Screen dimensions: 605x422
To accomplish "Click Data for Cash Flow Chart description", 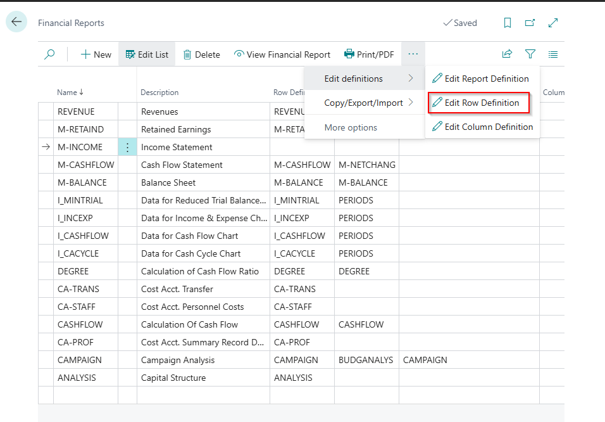I will pos(203,236).
